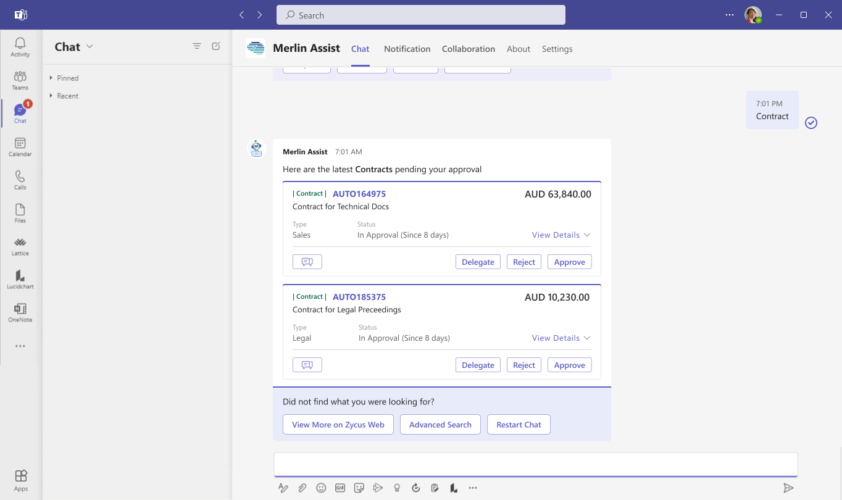Insert a GIF
This screenshot has width=842, height=500.
[x=340, y=488]
